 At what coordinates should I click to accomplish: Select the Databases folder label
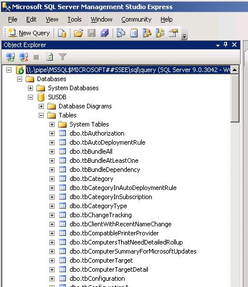52,79
